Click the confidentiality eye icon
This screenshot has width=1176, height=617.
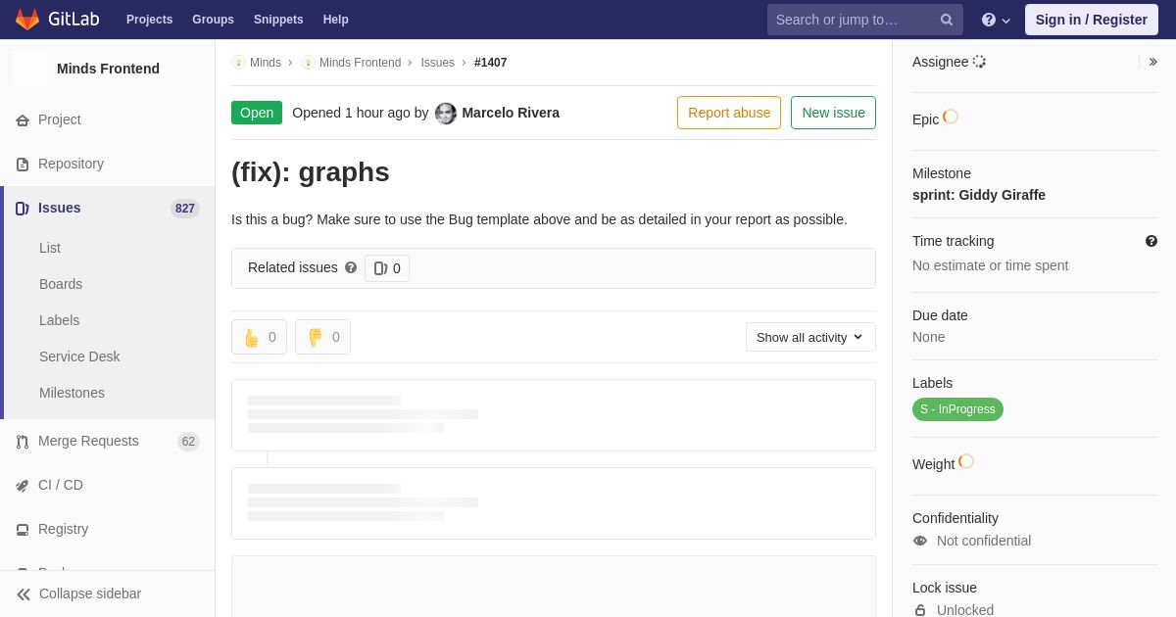pos(920,541)
